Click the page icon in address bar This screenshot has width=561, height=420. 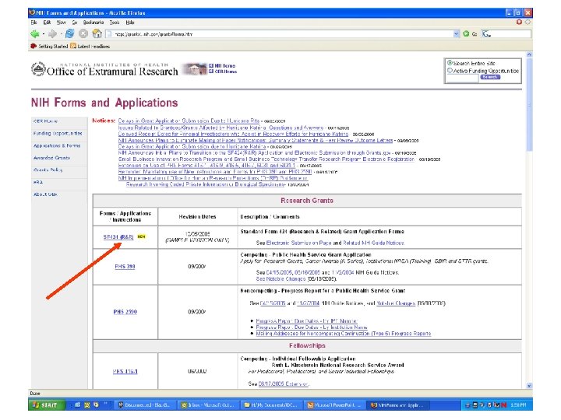[110, 34]
